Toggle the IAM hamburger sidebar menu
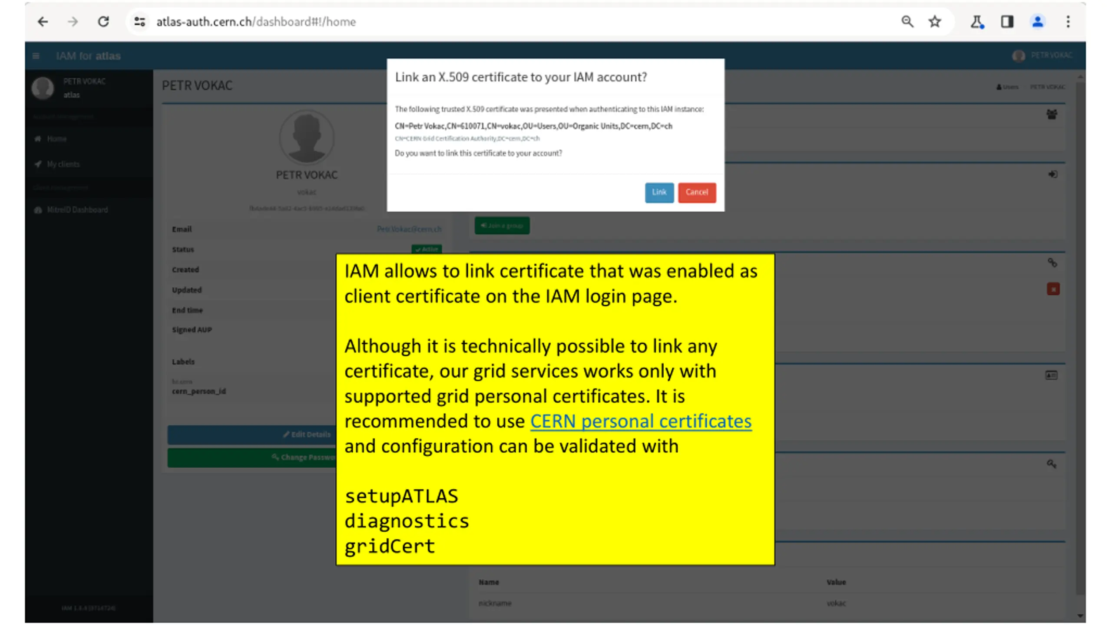Viewport: 1112px width, 625px height. tap(36, 56)
